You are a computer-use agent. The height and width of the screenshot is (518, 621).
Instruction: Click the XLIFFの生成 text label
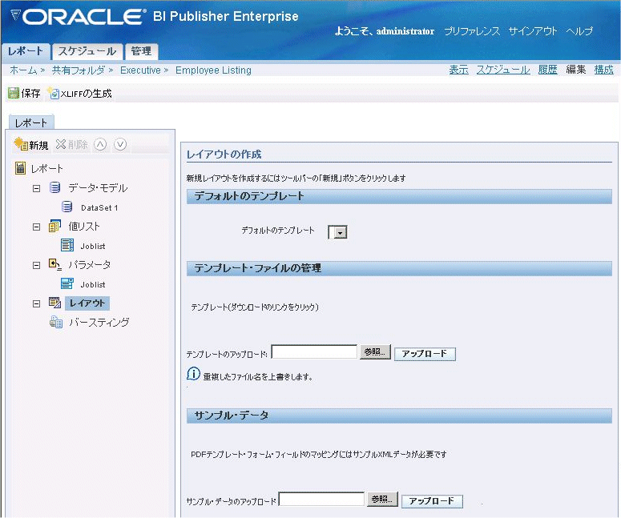pyautogui.click(x=87, y=94)
